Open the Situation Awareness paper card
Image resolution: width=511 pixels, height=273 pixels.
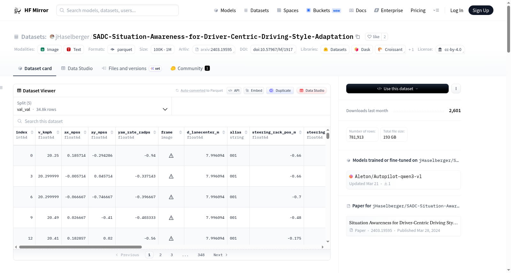point(403,226)
